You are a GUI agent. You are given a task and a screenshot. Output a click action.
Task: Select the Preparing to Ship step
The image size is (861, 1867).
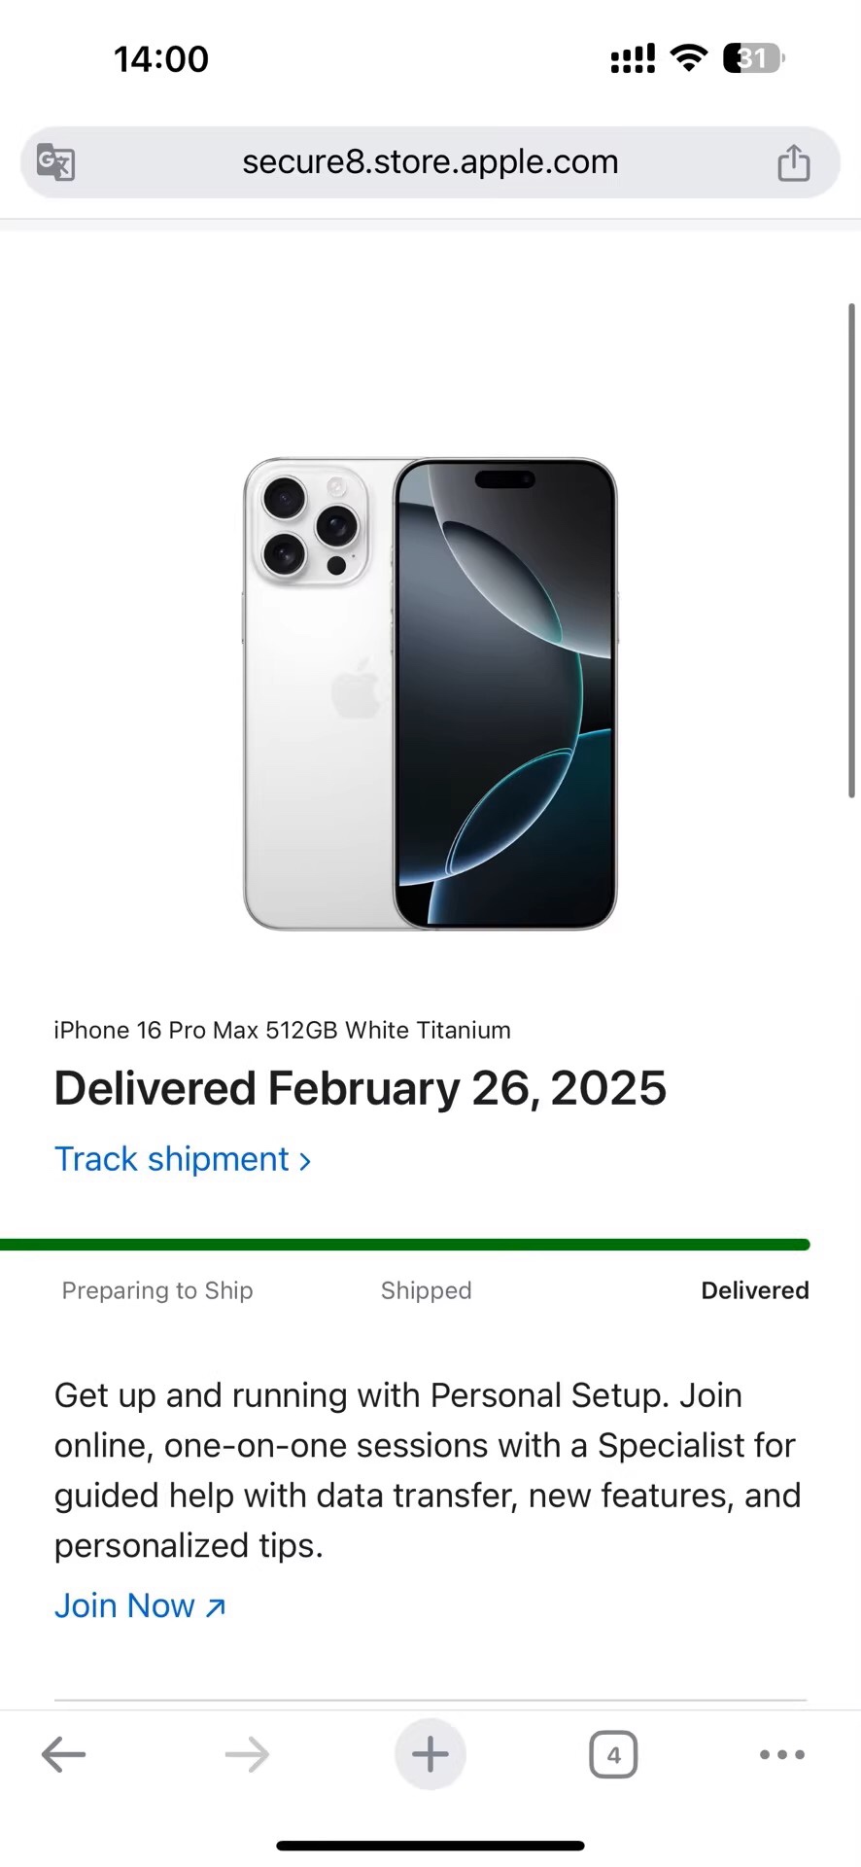pos(157,1290)
